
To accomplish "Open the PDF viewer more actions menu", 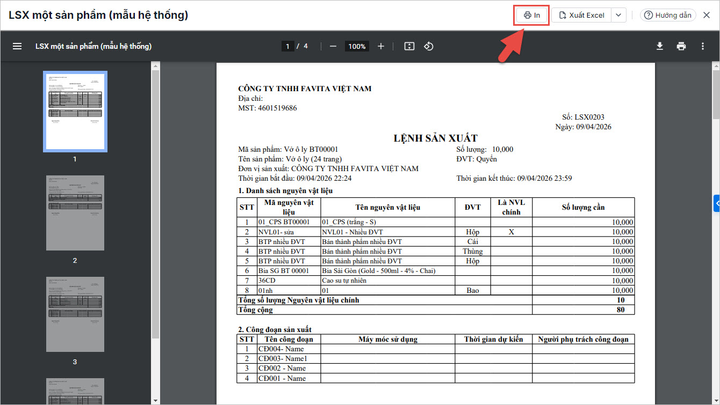I will click(703, 46).
